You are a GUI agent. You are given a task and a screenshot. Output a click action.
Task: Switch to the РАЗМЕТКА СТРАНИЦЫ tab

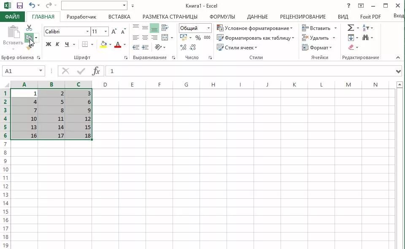pos(170,17)
